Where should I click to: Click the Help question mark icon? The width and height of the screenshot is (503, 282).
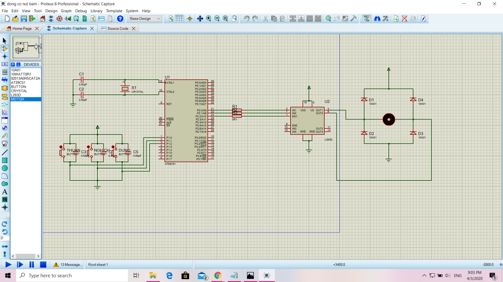120,19
